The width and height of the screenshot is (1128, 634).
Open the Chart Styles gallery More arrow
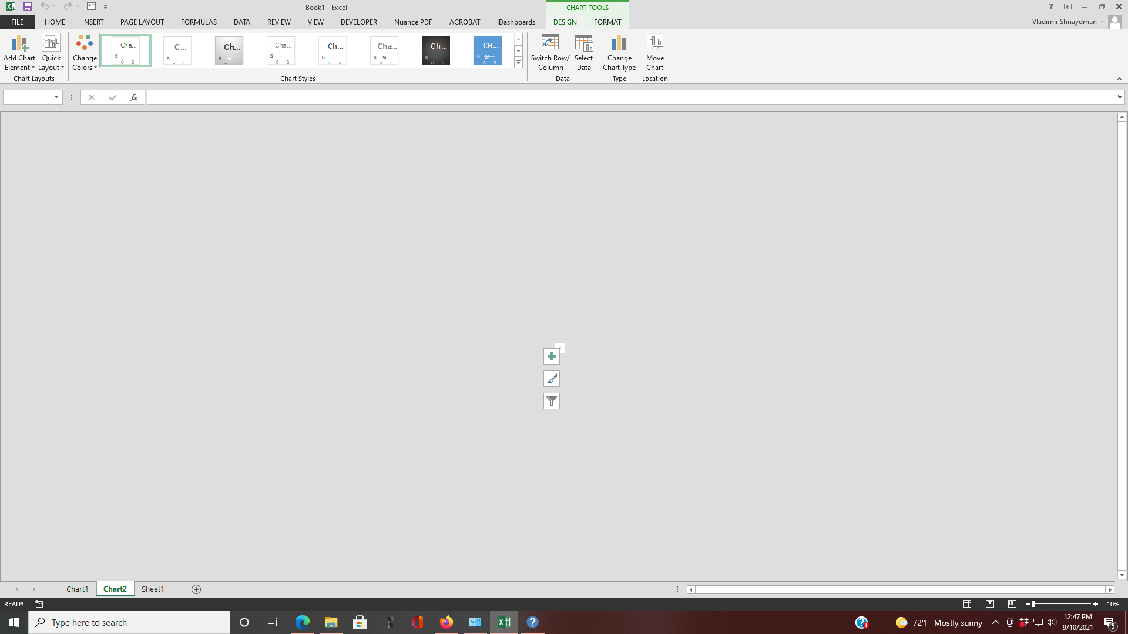tap(518, 63)
